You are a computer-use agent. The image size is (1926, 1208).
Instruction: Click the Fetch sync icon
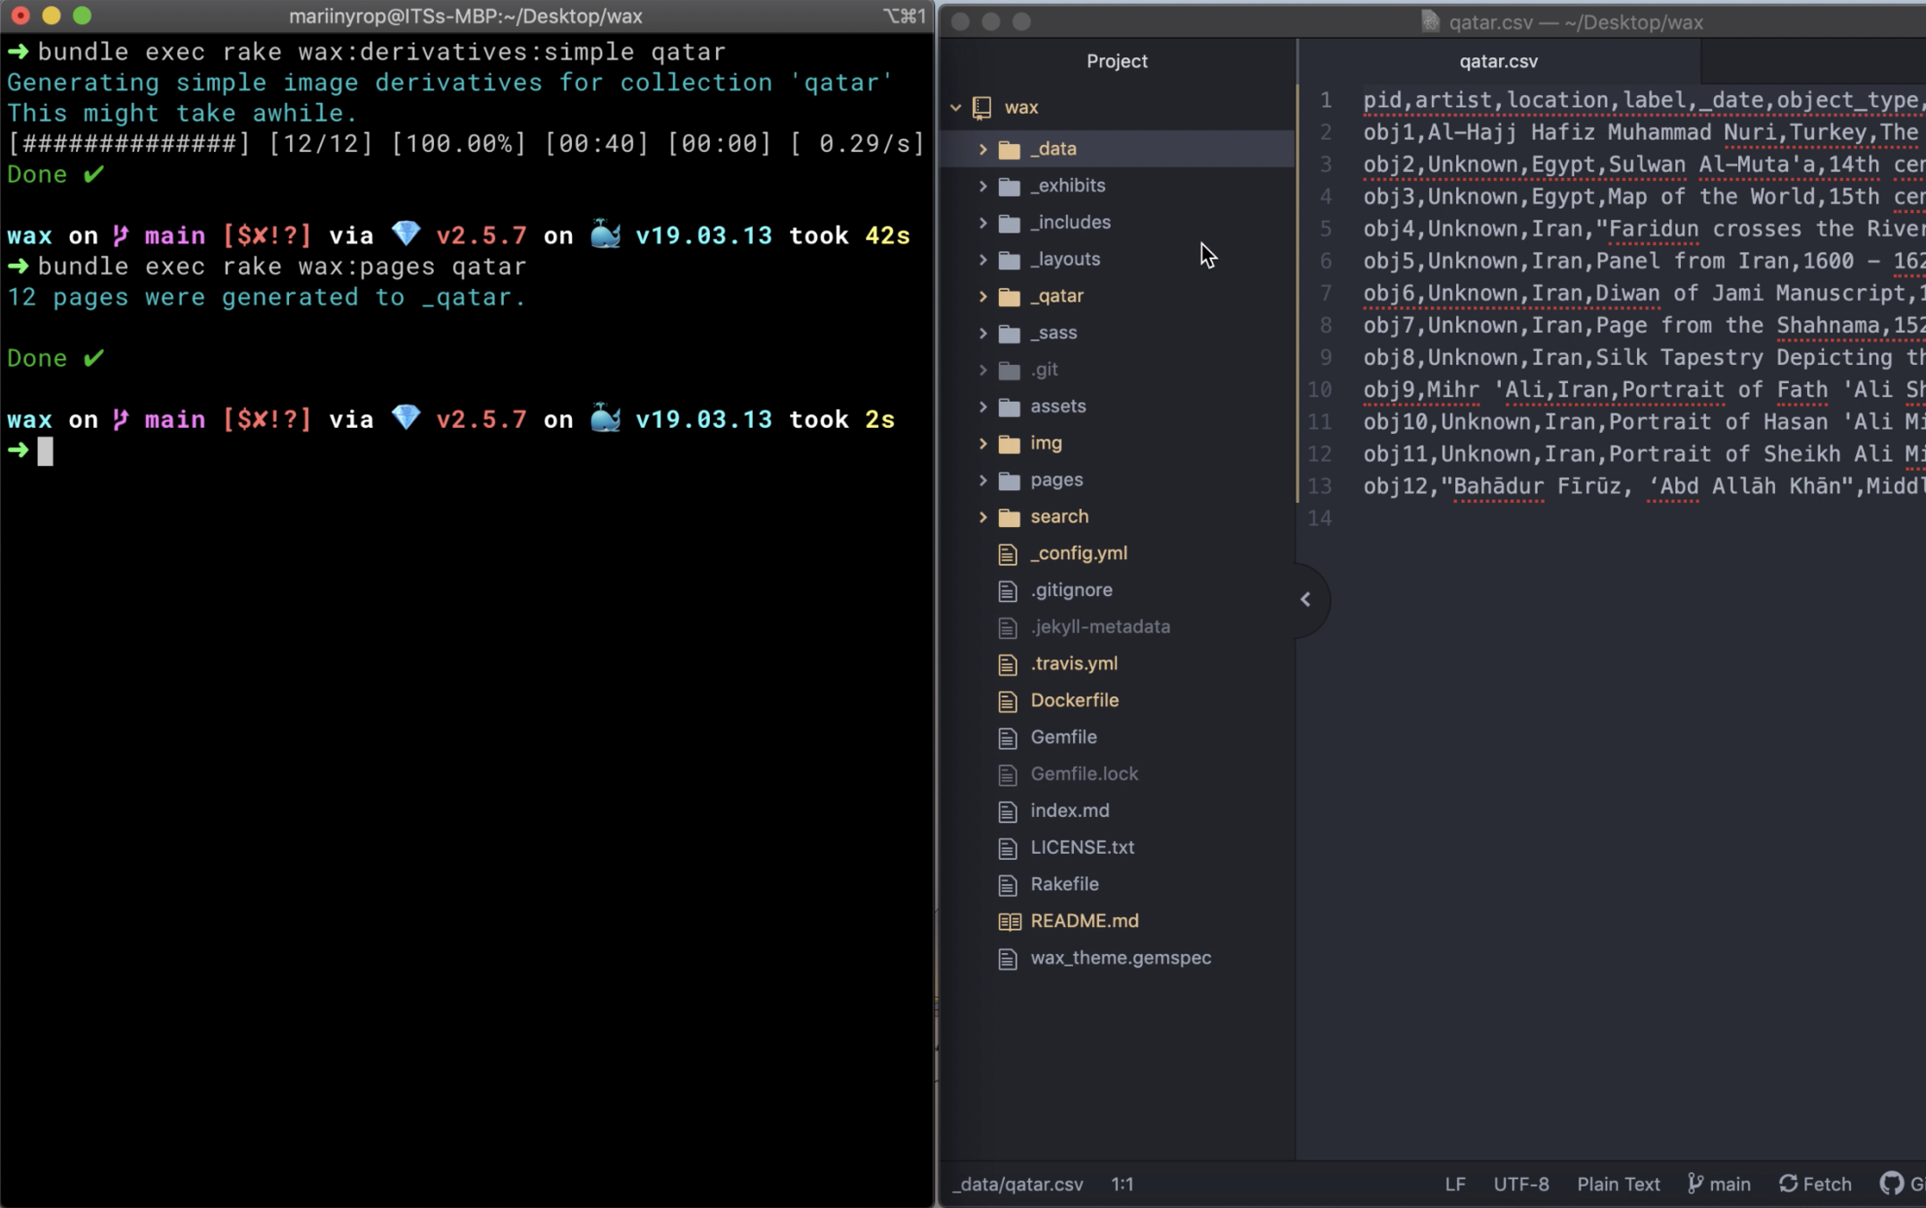pos(1788,1184)
